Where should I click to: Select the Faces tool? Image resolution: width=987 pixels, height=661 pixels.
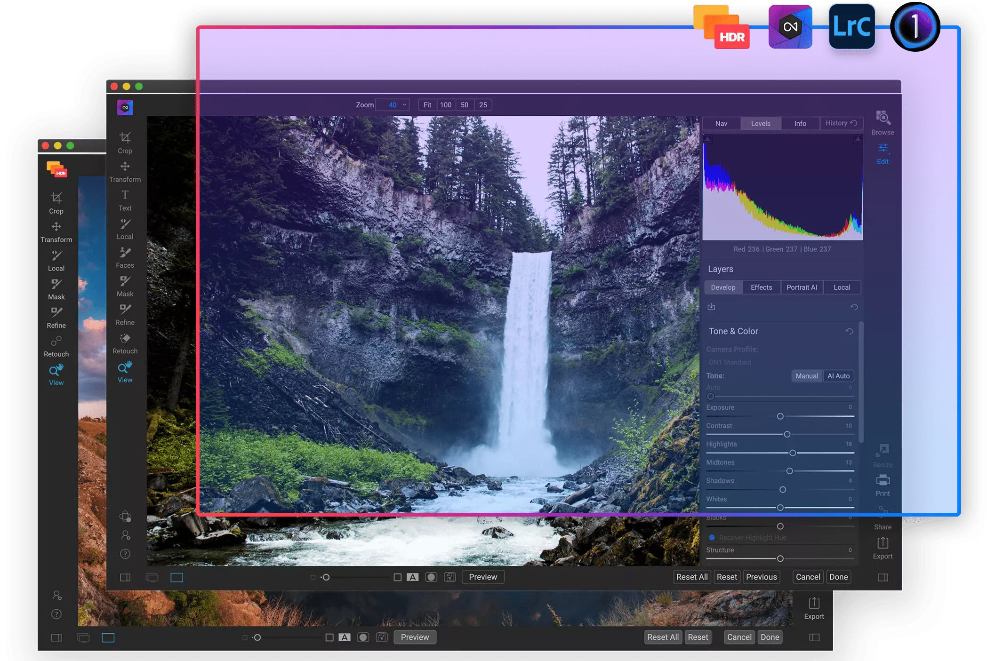(x=125, y=258)
